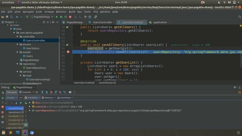Collapse the controller package
The height and width of the screenshot is (136, 242).
pos(17,37)
